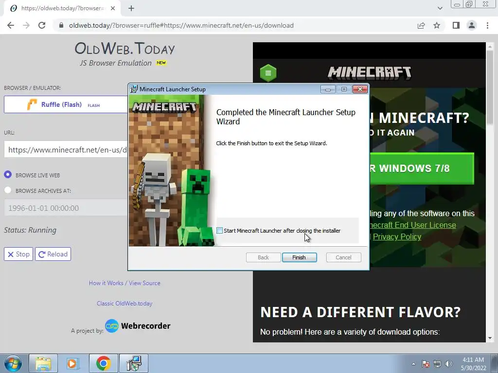The image size is (498, 373).
Task: Open the Minecraft End User License link
Action: (x=412, y=225)
